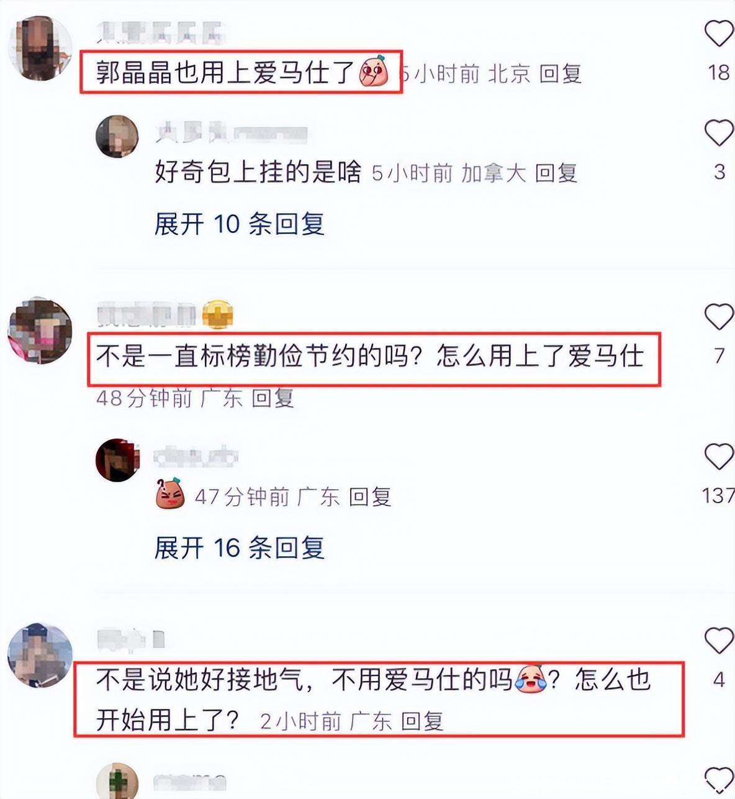Tap 回复 on the 2小时前 comment

tap(422, 721)
